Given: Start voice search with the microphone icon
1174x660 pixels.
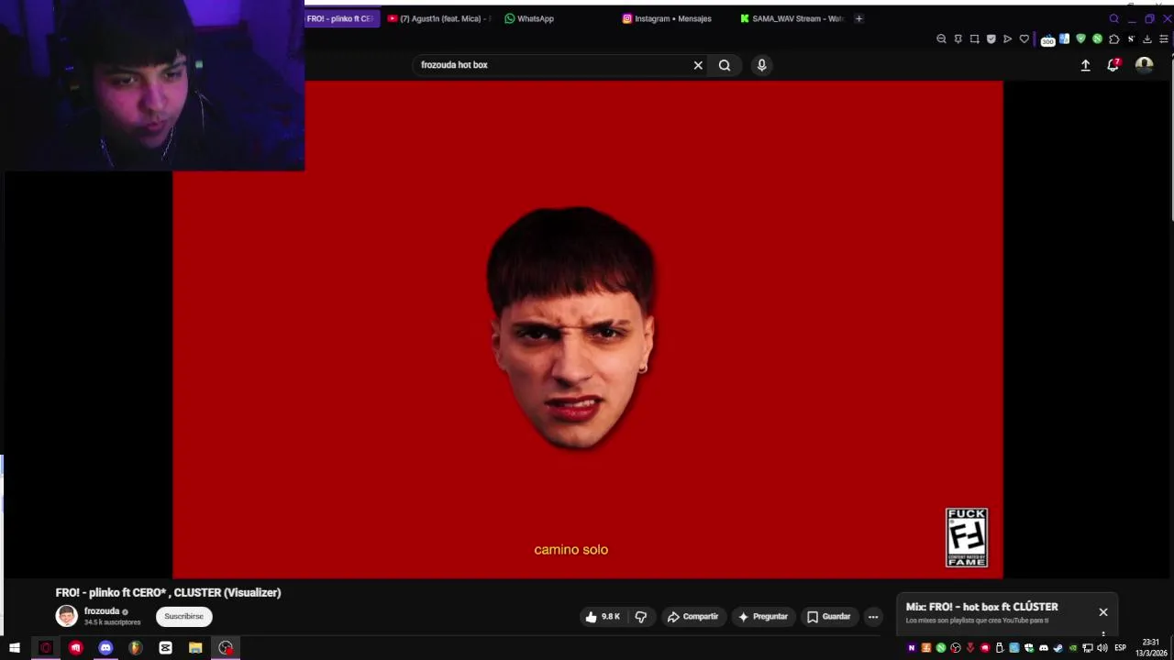Looking at the screenshot, I should coord(761,65).
